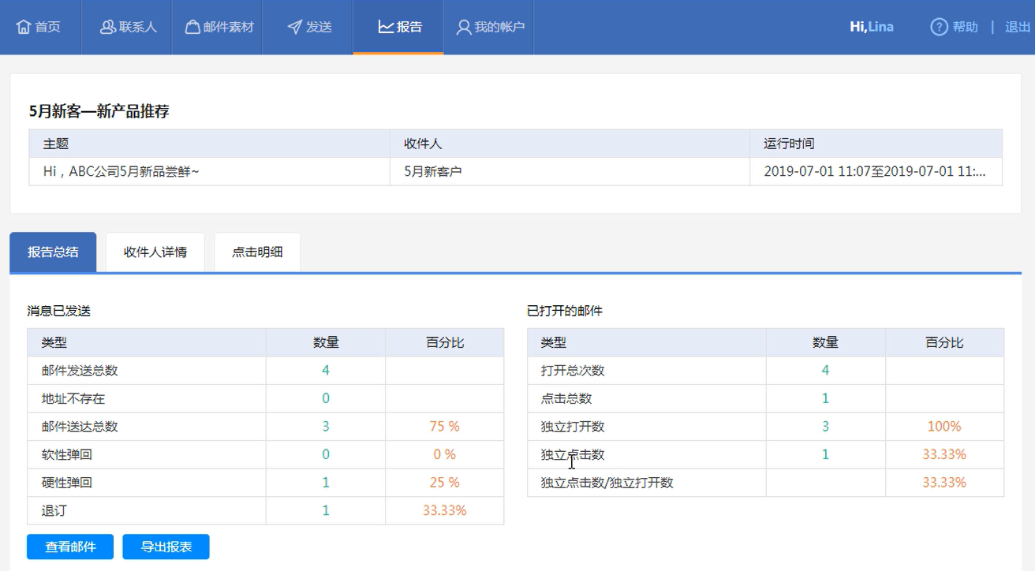Click the 点击总数 count 1
This screenshot has width=1035, height=571.
(x=825, y=398)
